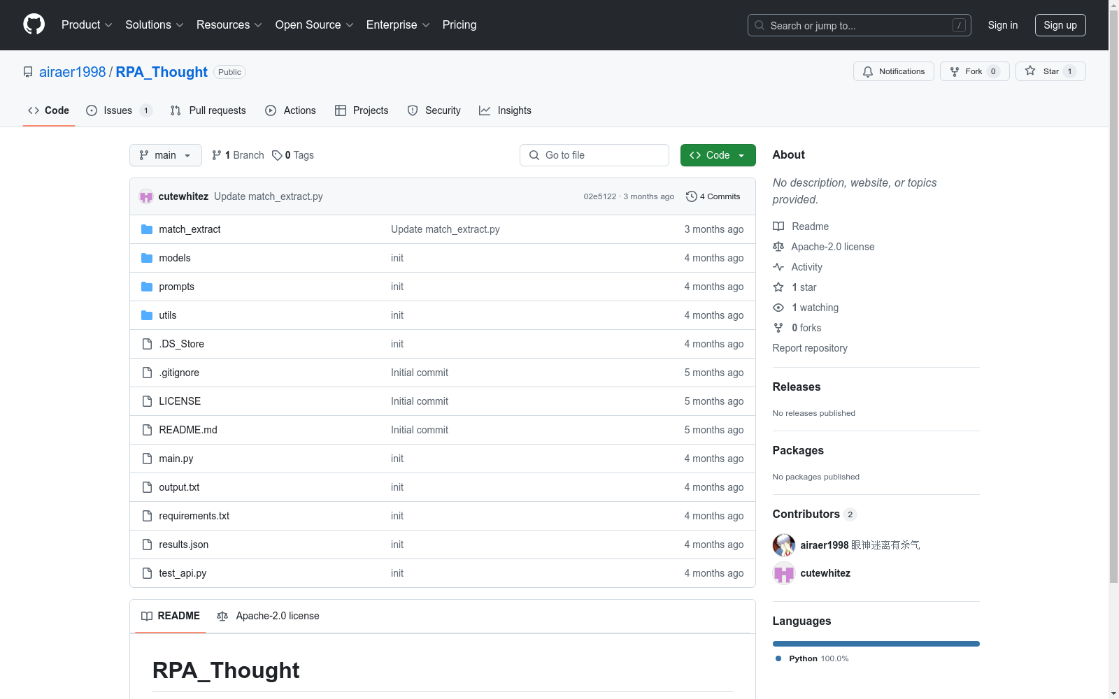Open the Releases heading link
1119x699 pixels.
[x=797, y=387]
